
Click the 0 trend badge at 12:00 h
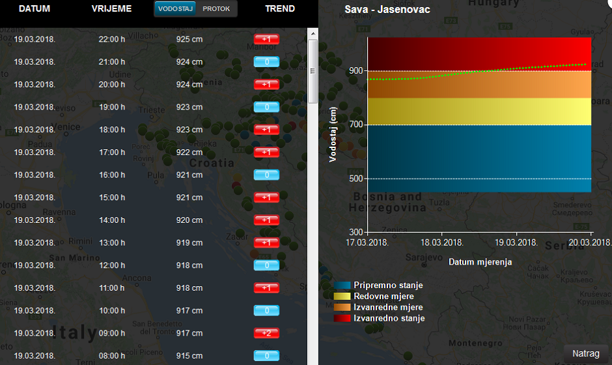coord(266,265)
